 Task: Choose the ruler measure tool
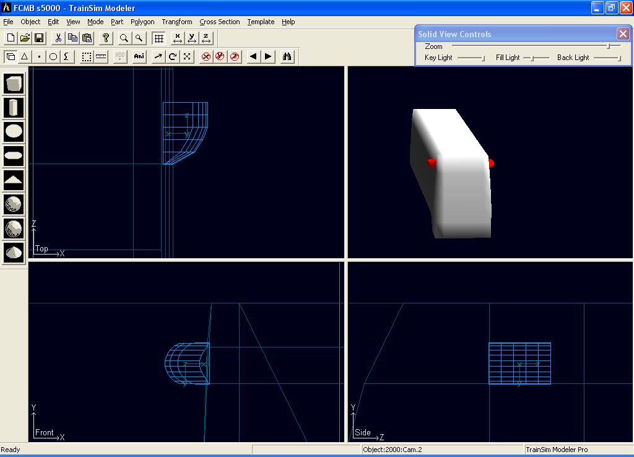[102, 56]
